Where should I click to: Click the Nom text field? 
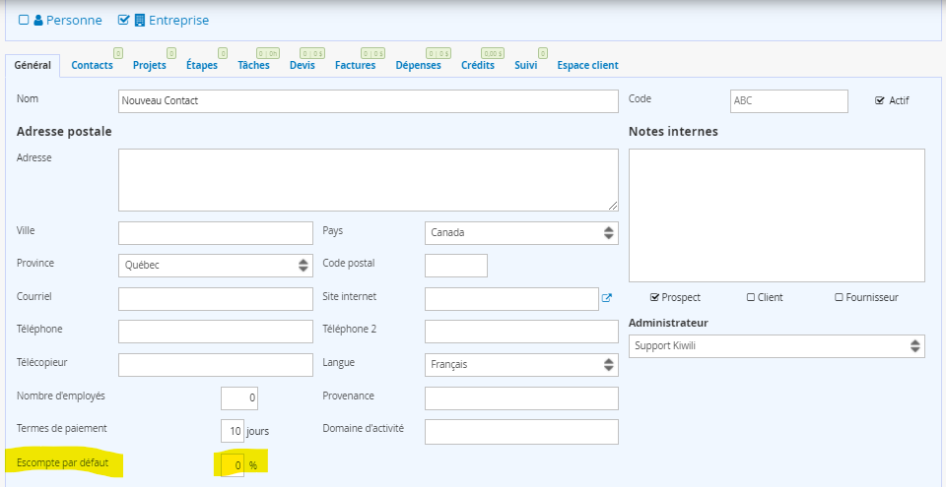(x=368, y=100)
